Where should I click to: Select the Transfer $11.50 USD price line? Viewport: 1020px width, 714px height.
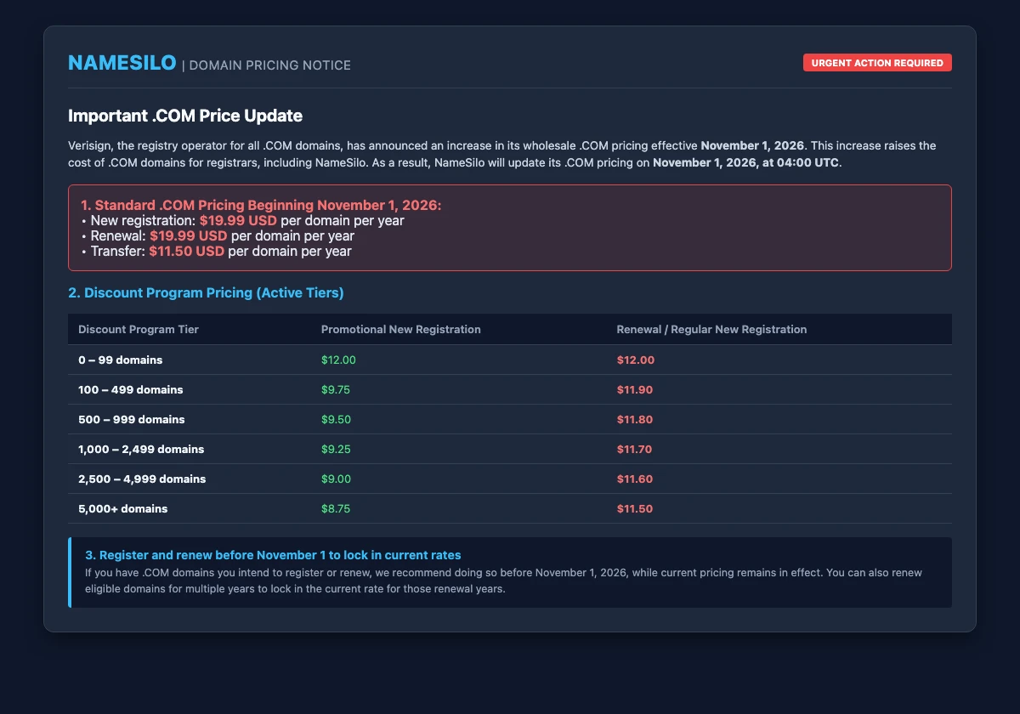[x=215, y=252]
